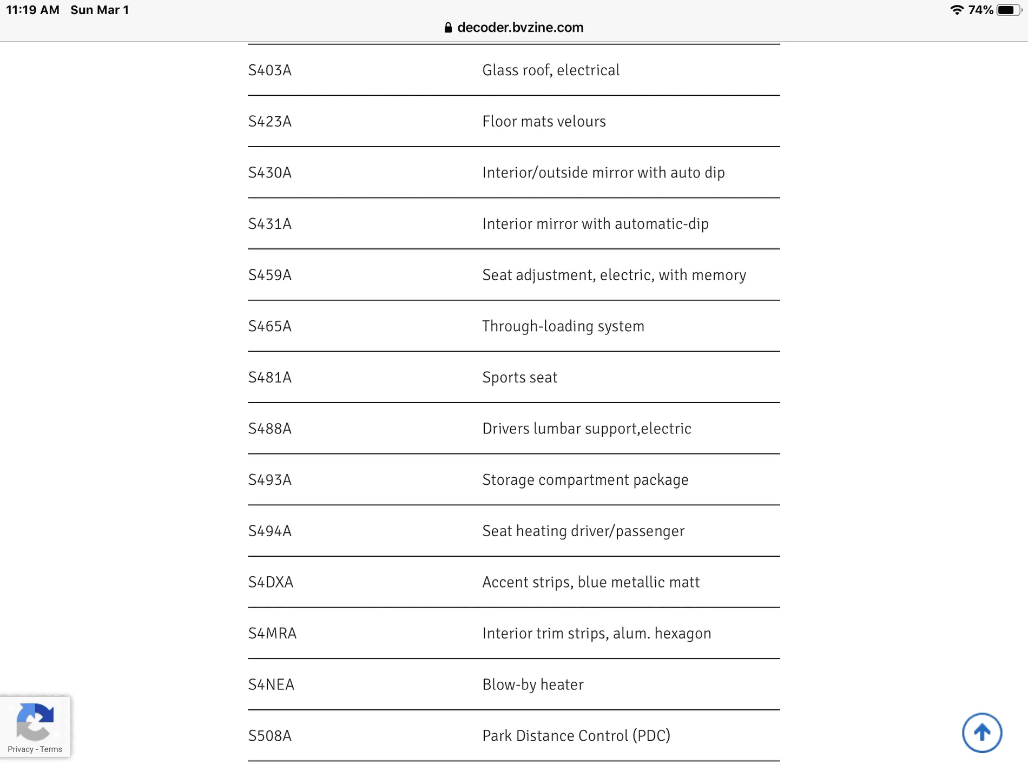Tap the scroll-to-top arrow button

982,733
